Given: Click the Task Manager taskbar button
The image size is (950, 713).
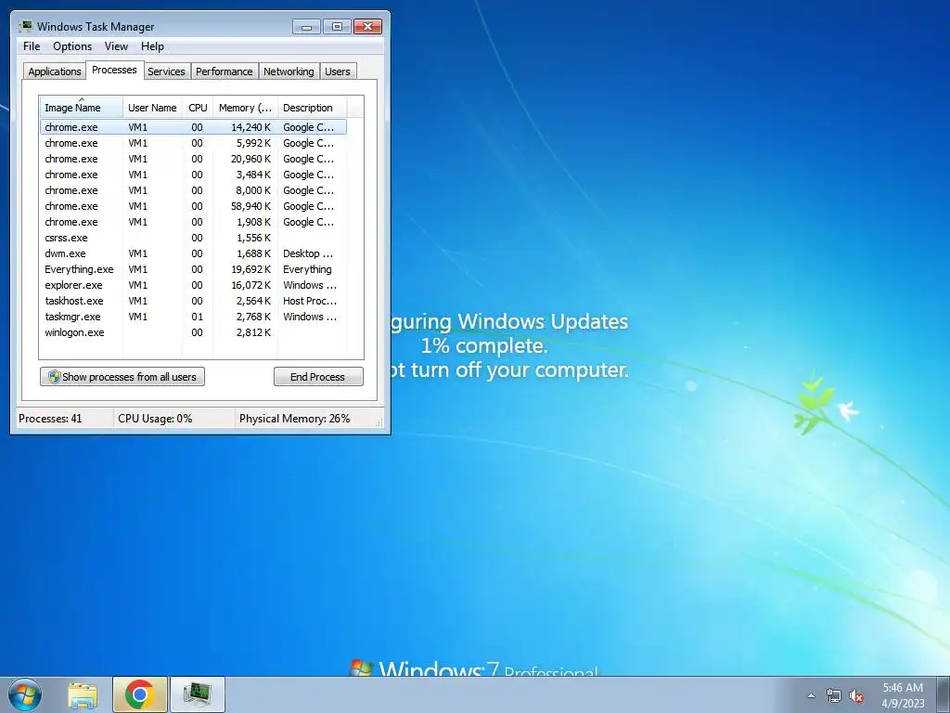Looking at the screenshot, I should coord(198,694).
